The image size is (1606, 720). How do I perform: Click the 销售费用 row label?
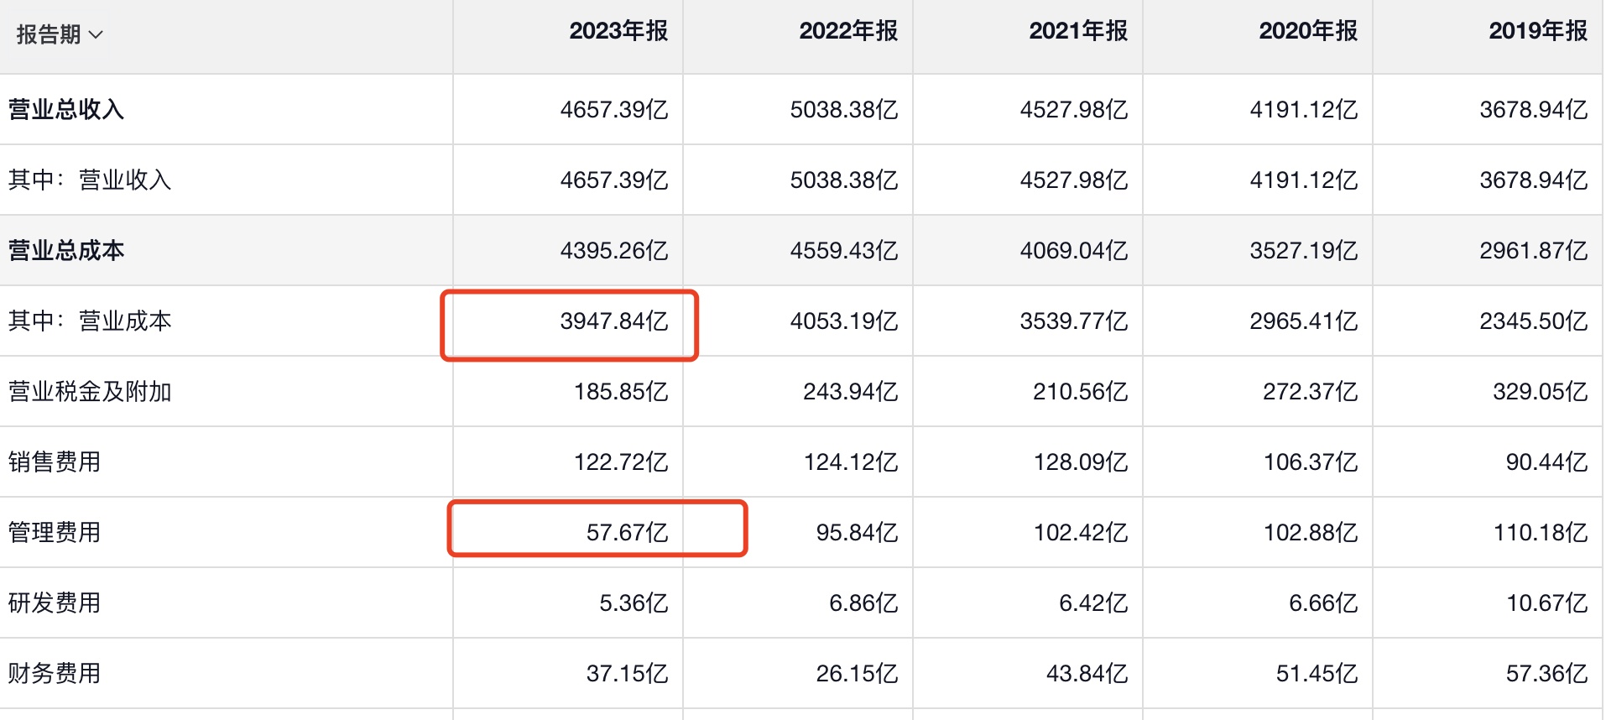55,462
